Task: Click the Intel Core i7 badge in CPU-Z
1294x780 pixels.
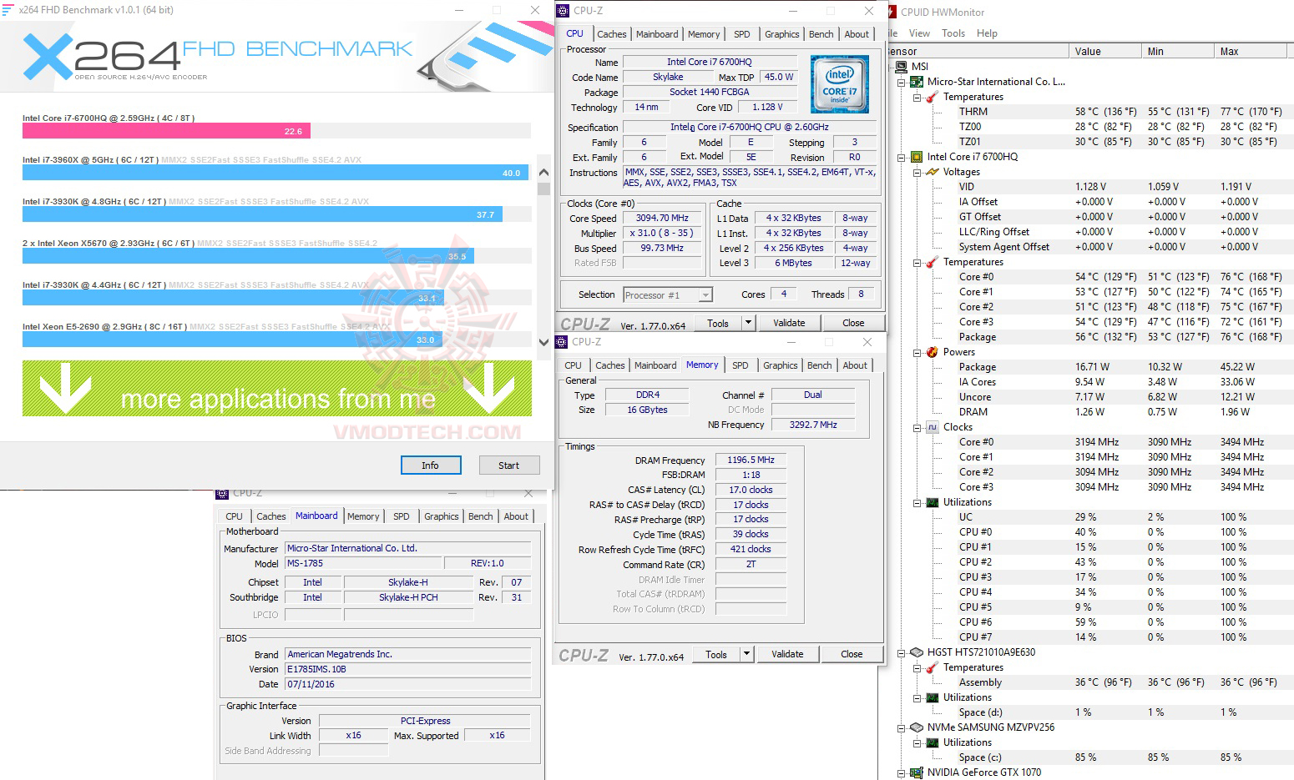Action: 838,84
